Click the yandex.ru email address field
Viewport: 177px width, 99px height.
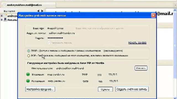[62, 33]
